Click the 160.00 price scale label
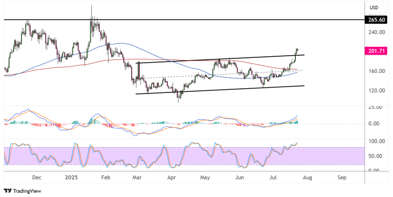Screen dimensions: 393x197 (x=377, y=71)
